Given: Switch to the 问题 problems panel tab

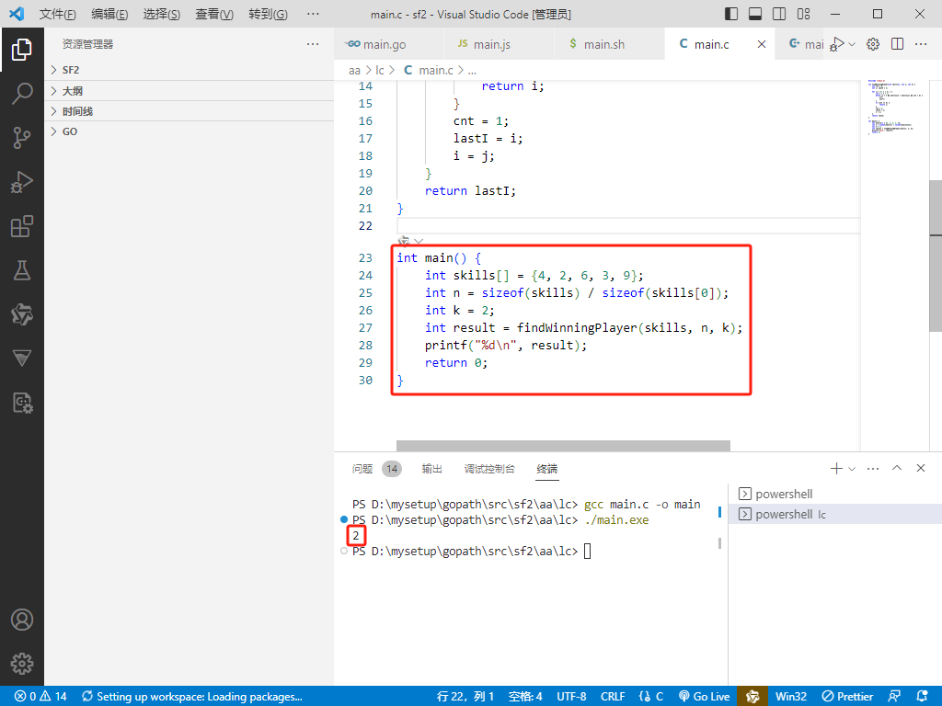Looking at the screenshot, I should click(x=362, y=469).
